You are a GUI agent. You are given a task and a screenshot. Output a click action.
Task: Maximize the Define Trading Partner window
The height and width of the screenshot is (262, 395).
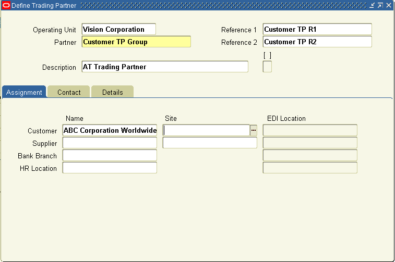pyautogui.click(x=380, y=5)
